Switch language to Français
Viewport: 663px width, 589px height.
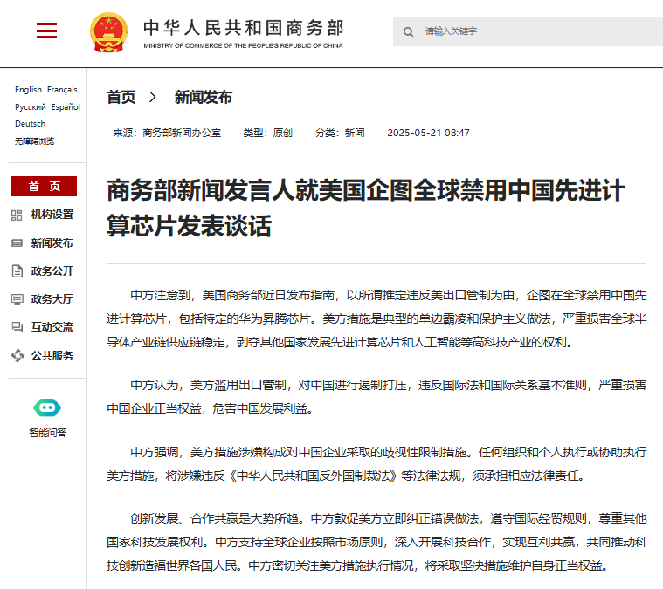coord(62,90)
